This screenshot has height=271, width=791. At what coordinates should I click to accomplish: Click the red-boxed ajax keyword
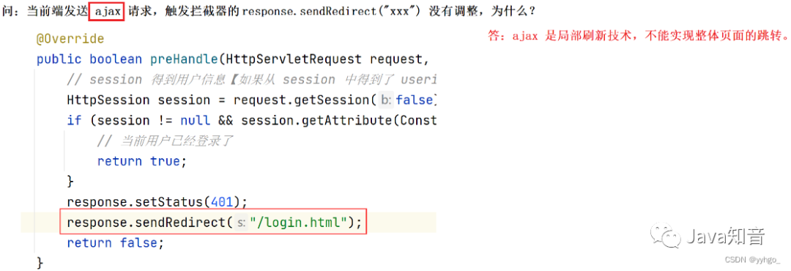click(x=107, y=11)
